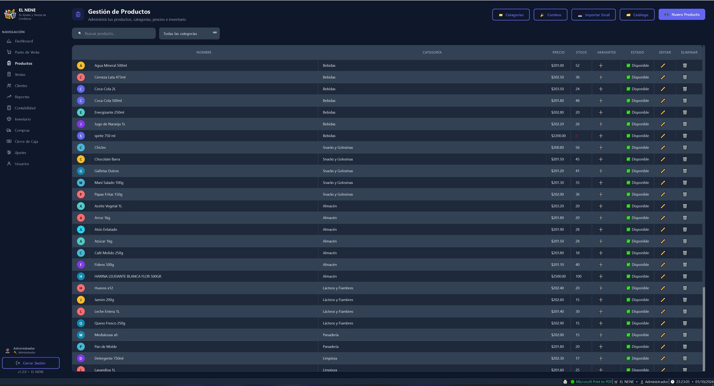Click the pencil icon for Chicles

pyautogui.click(x=663, y=148)
